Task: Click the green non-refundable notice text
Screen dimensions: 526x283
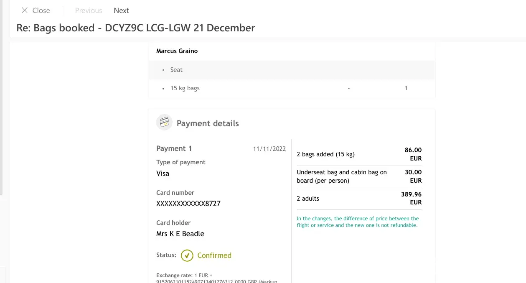Action: pos(357,222)
